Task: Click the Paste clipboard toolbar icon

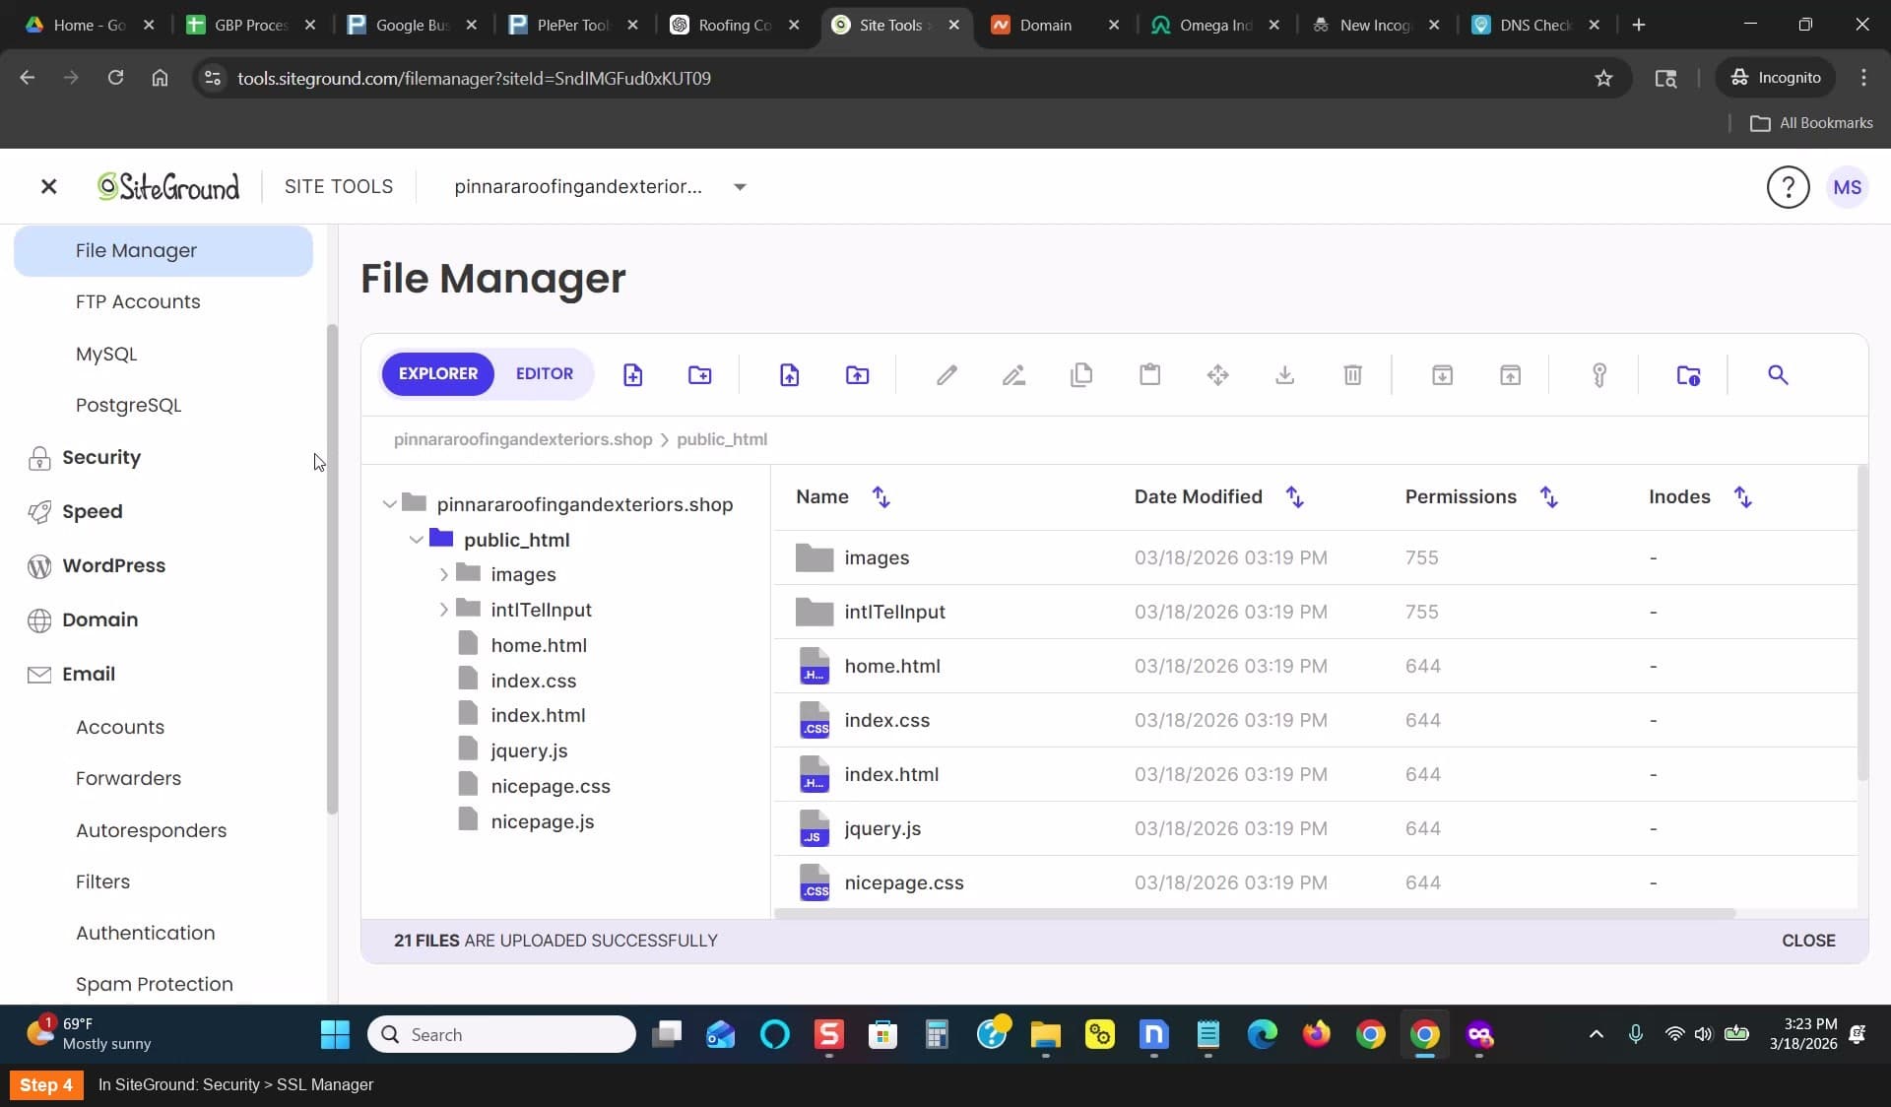Action: [x=1149, y=374]
